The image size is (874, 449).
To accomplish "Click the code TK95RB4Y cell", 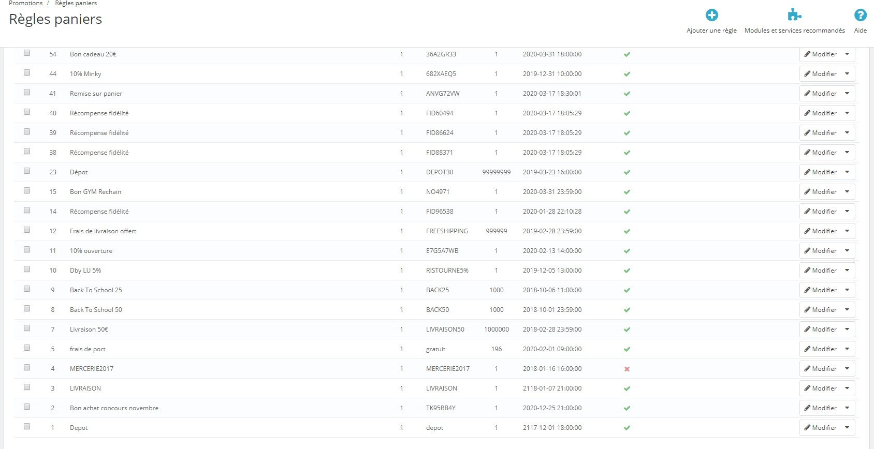I will point(441,408).
